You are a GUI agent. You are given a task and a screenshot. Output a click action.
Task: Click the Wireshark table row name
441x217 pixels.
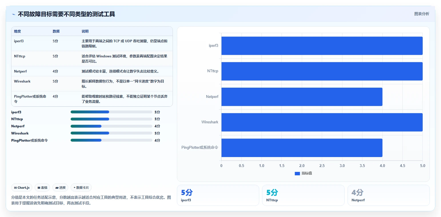(22, 81)
